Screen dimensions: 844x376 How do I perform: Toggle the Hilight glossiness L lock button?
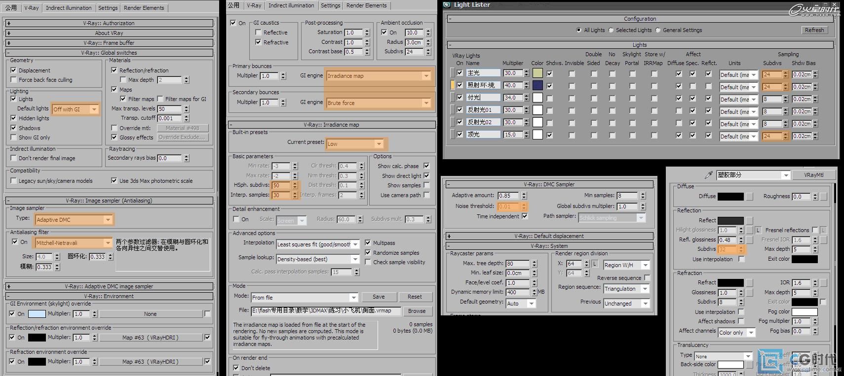pyautogui.click(x=758, y=230)
